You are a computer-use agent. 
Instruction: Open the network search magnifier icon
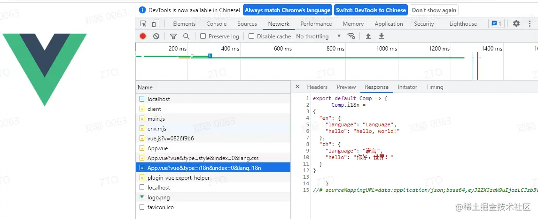point(187,36)
